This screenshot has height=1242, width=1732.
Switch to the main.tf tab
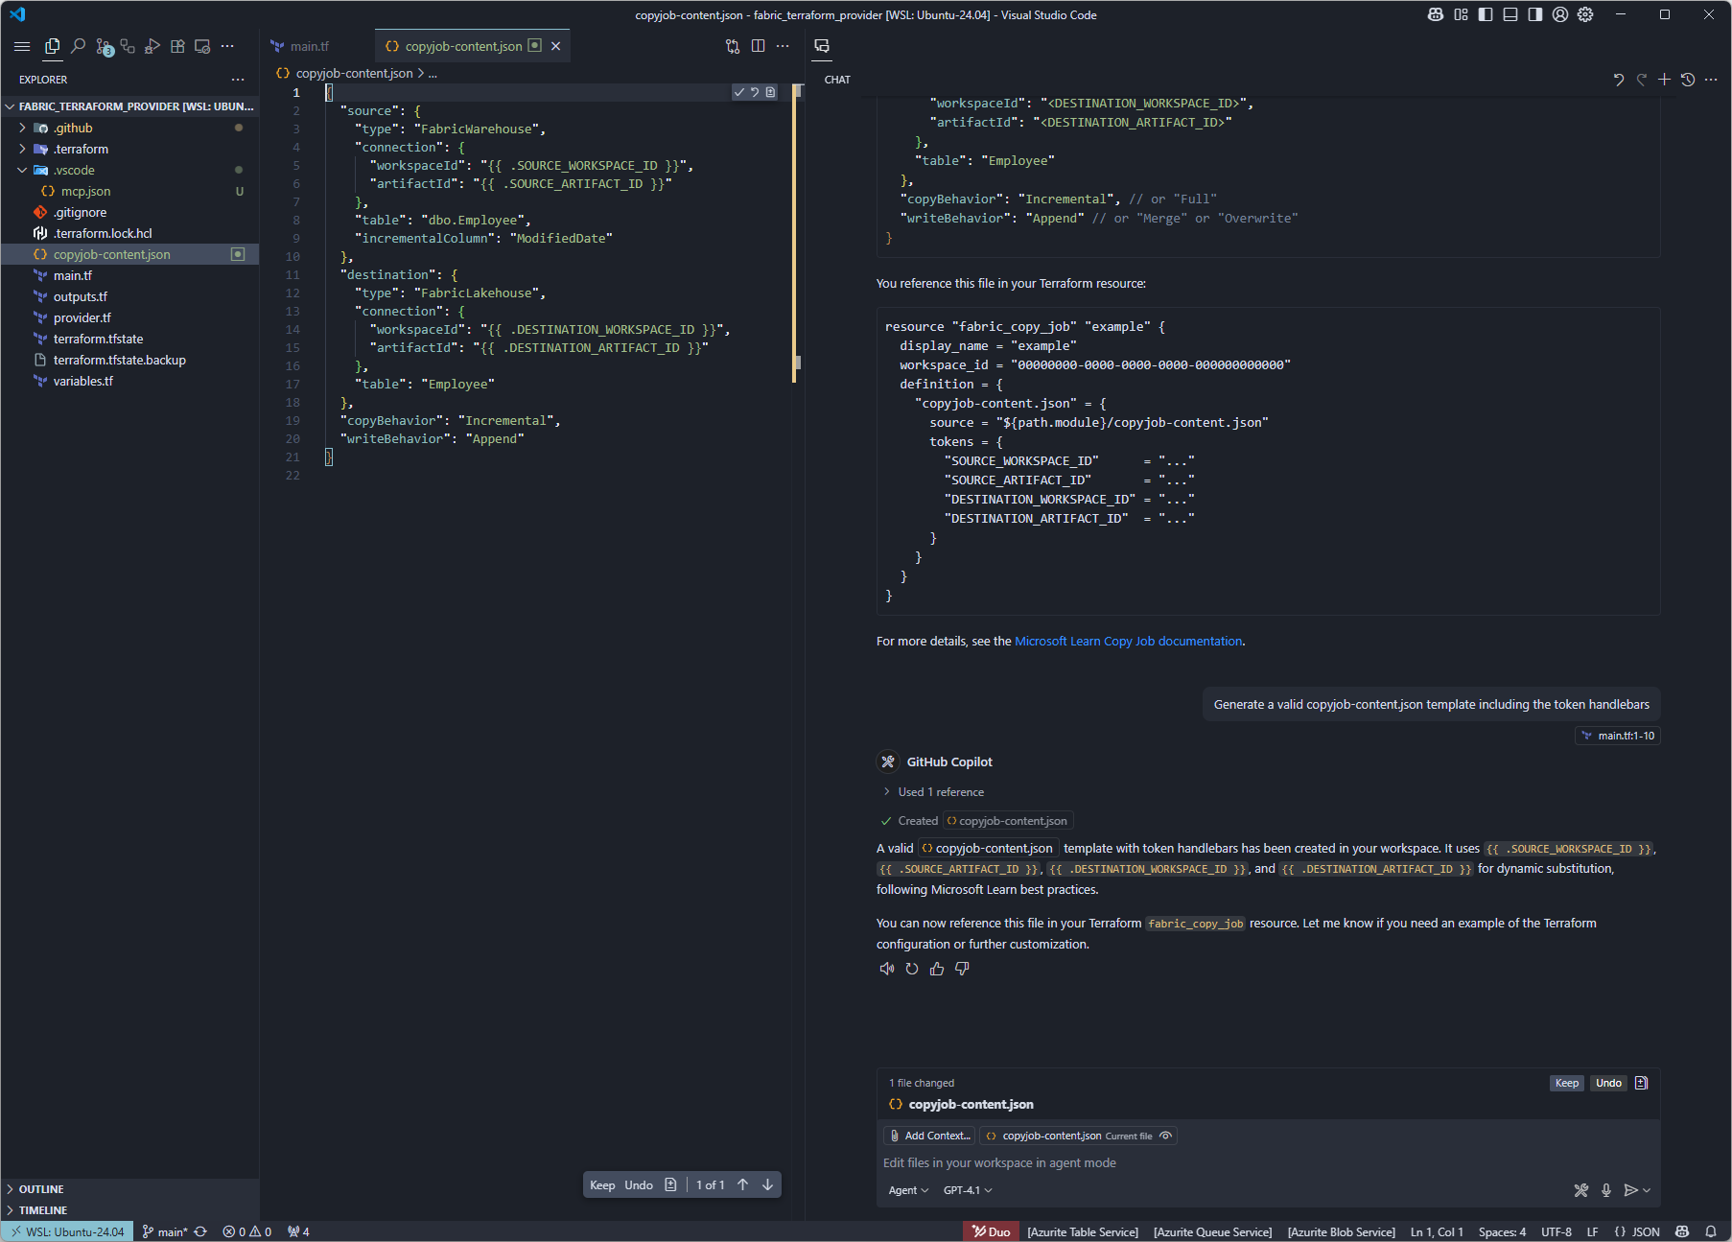[309, 45]
